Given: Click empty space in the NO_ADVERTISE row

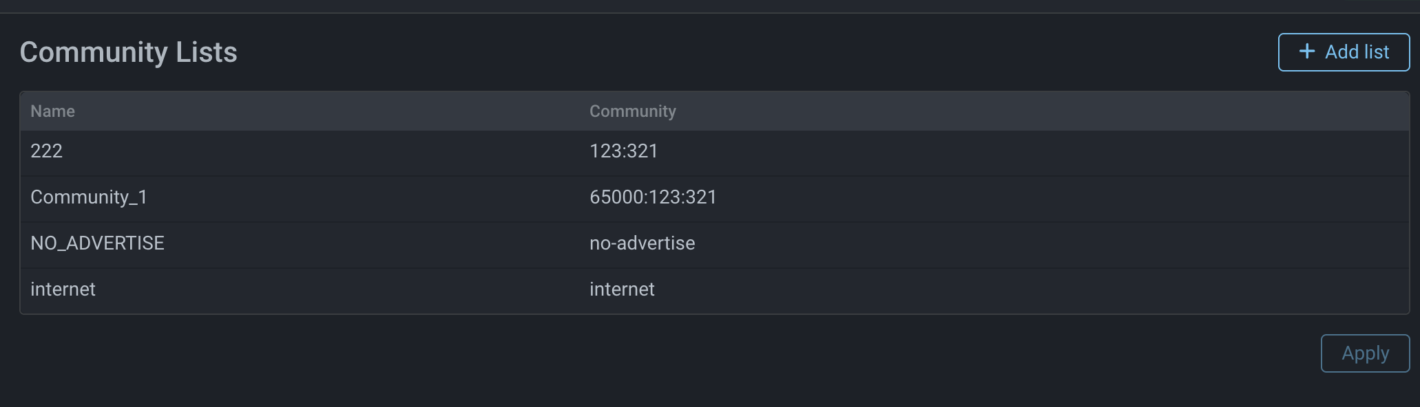Looking at the screenshot, I should pos(1033,243).
